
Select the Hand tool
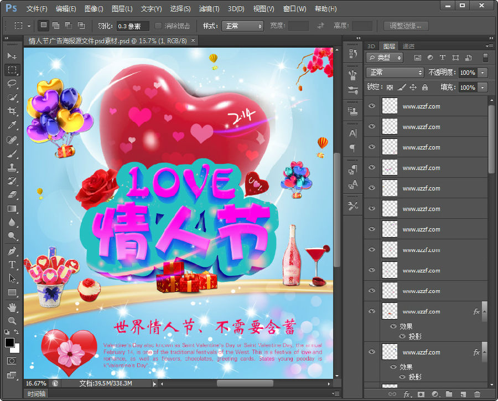[x=12, y=307]
